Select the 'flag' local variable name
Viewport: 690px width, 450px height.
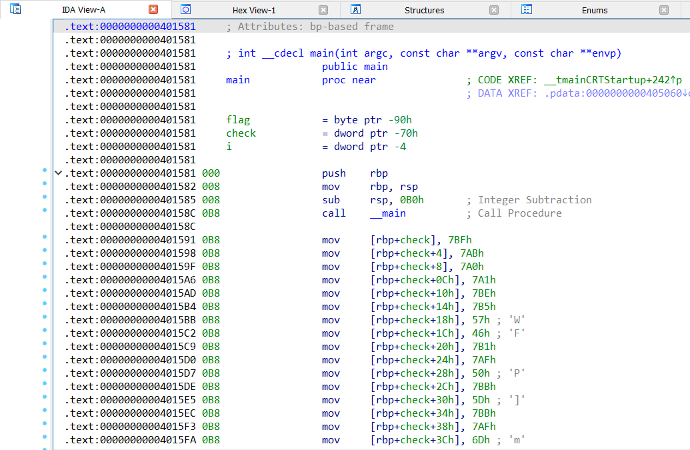tap(238, 120)
